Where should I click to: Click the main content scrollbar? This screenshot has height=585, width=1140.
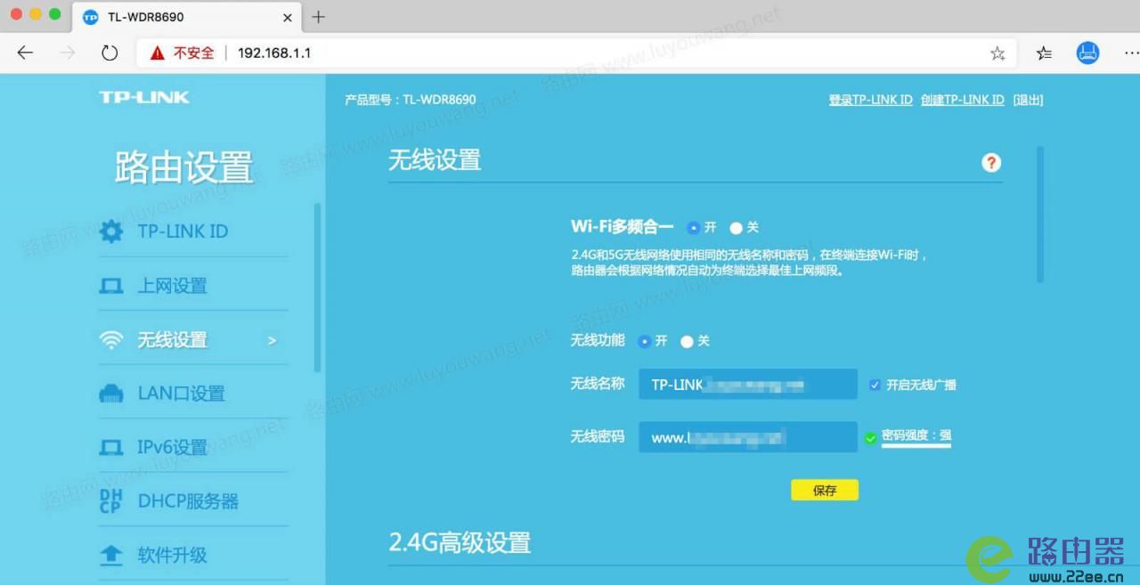(x=1039, y=215)
